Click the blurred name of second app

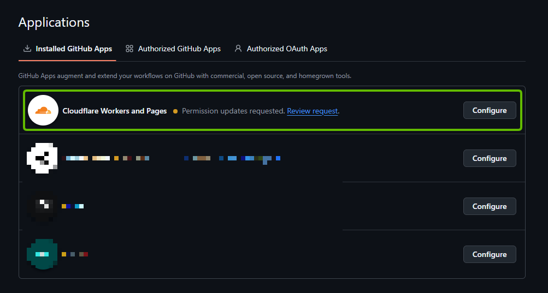coord(107,158)
